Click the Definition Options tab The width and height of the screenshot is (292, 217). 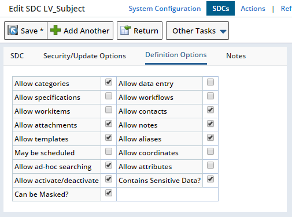pyautogui.click(x=176, y=55)
